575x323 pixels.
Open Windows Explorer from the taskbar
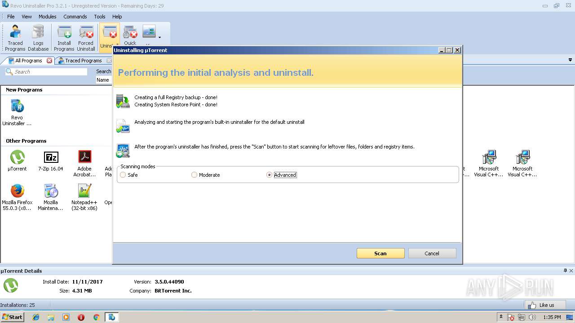[x=51, y=317]
